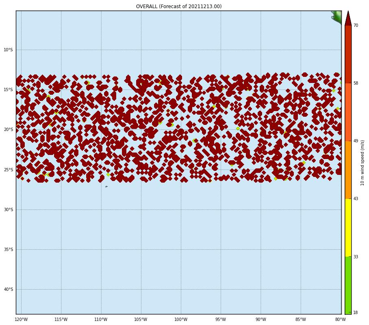The width and height of the screenshot is (369, 325).
Task: Click the colorbar tick label 70
Action: pos(356,26)
